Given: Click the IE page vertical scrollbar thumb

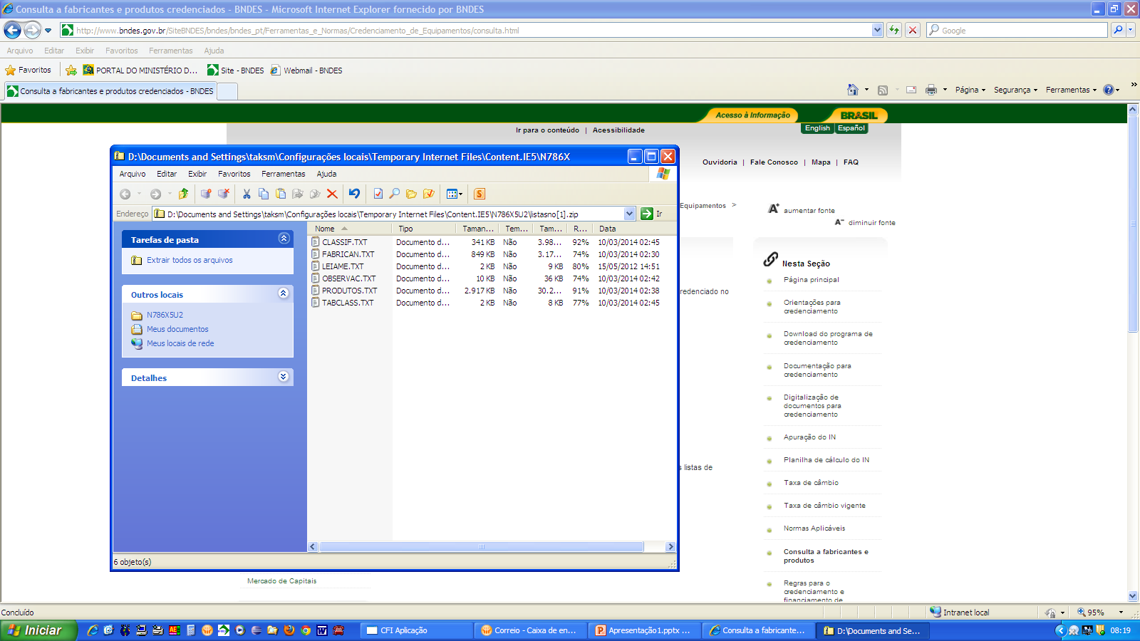Looking at the screenshot, I should [1133, 225].
